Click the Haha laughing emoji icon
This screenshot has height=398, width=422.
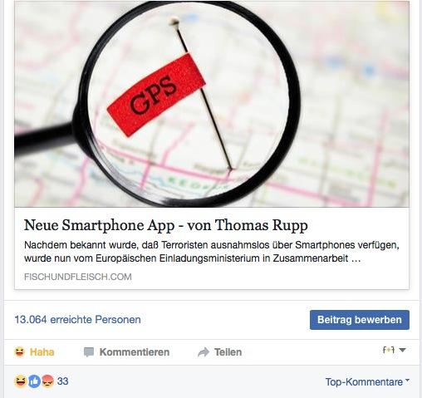tap(20, 352)
